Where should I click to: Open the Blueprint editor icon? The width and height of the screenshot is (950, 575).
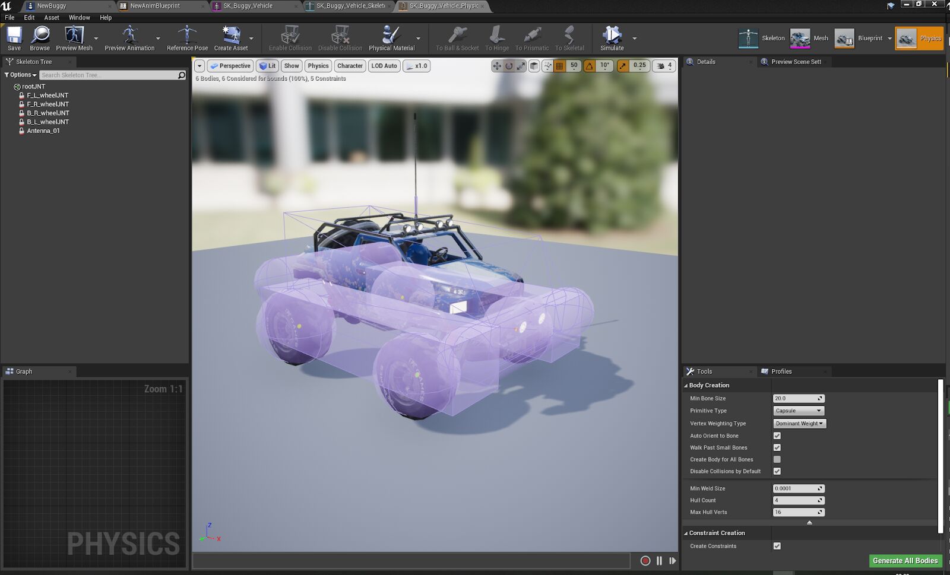click(844, 37)
